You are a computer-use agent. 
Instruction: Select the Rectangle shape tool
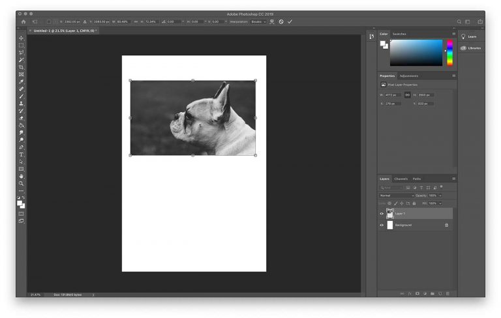pos(21,169)
